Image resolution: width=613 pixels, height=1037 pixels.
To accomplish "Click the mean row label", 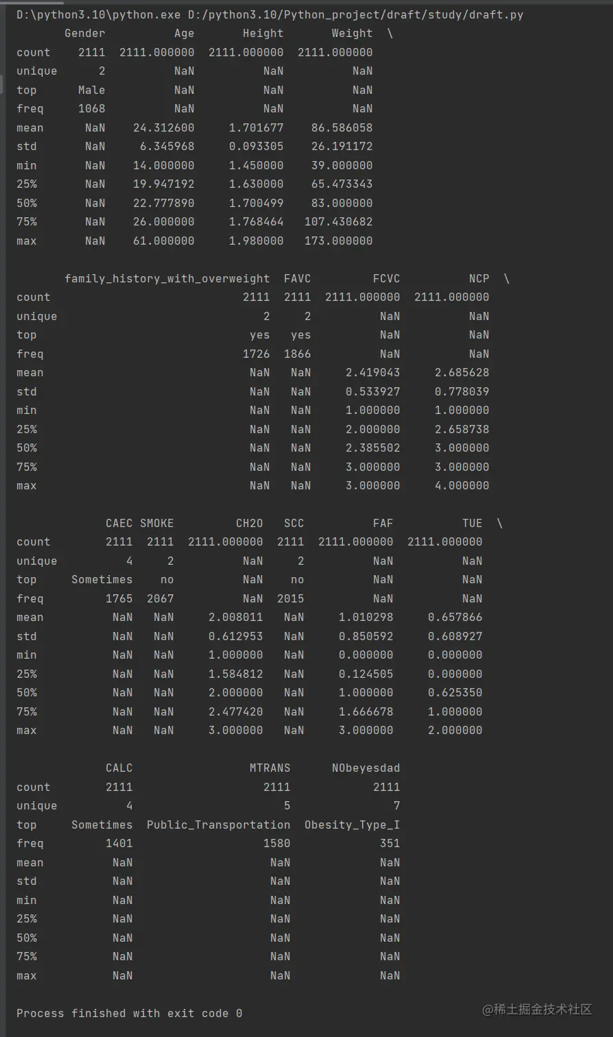I will (29, 127).
